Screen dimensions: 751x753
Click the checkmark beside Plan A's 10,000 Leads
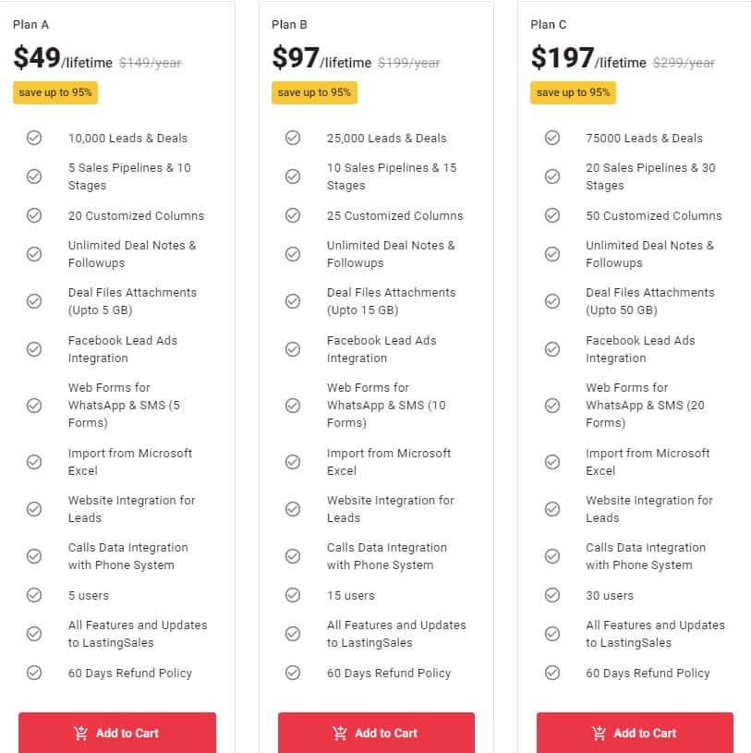coord(34,137)
